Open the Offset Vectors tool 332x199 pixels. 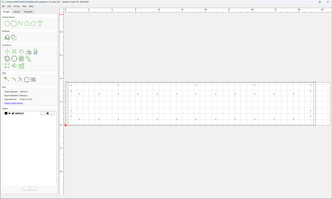point(7,59)
